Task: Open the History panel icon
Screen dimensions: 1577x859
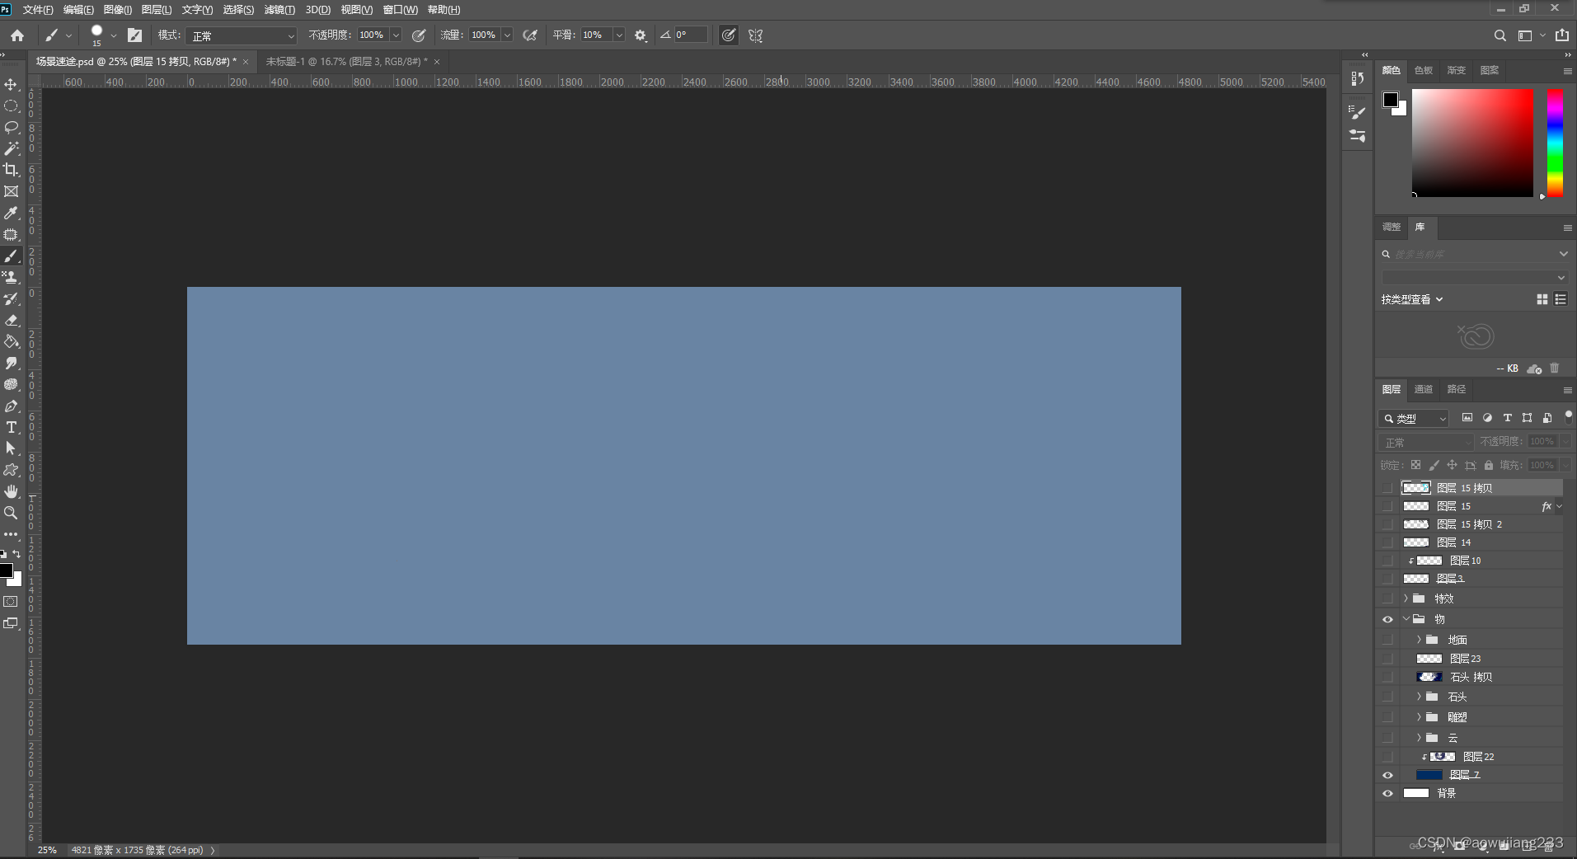Action: pyautogui.click(x=1357, y=78)
